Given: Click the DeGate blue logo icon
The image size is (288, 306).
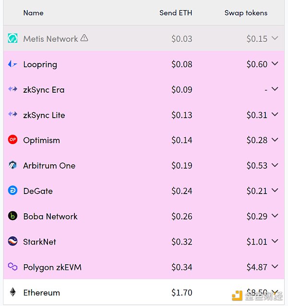Looking at the screenshot, I should point(13,191).
